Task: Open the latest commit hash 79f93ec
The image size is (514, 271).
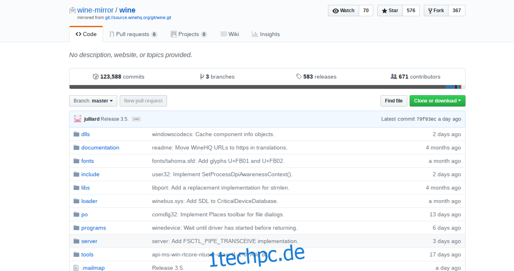Action: pyautogui.click(x=427, y=119)
